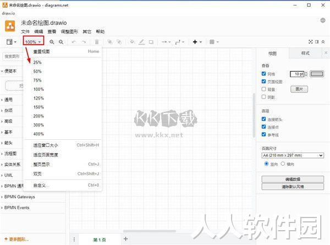Click the zoom out magnifier icon
330x245 pixels.
(x=61, y=42)
